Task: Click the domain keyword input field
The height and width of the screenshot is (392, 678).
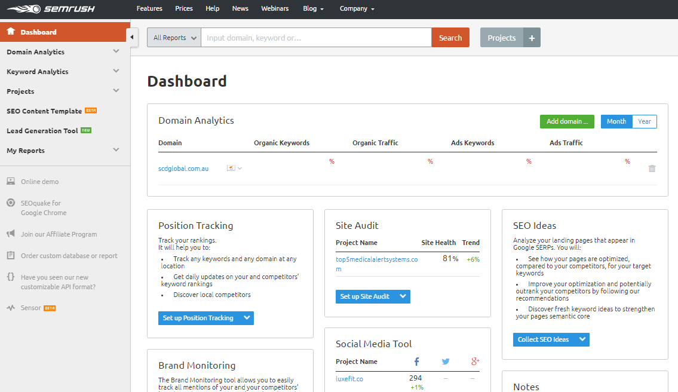Action: click(316, 37)
